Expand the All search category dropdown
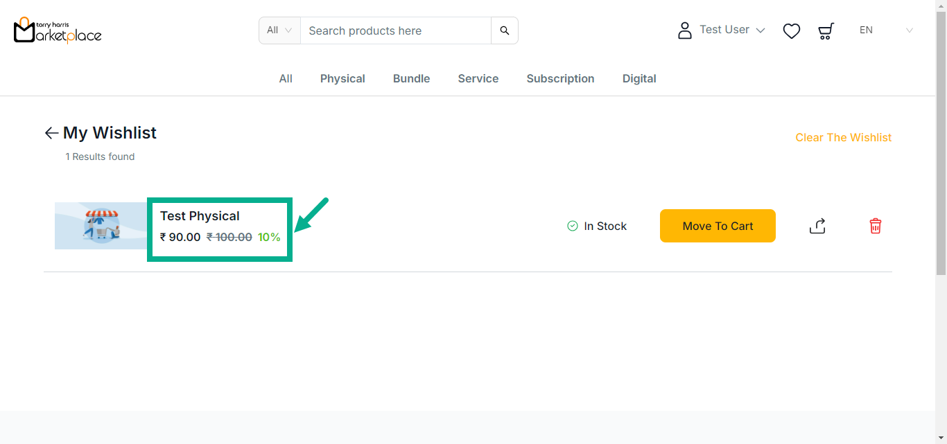This screenshot has height=444, width=947. tap(279, 30)
